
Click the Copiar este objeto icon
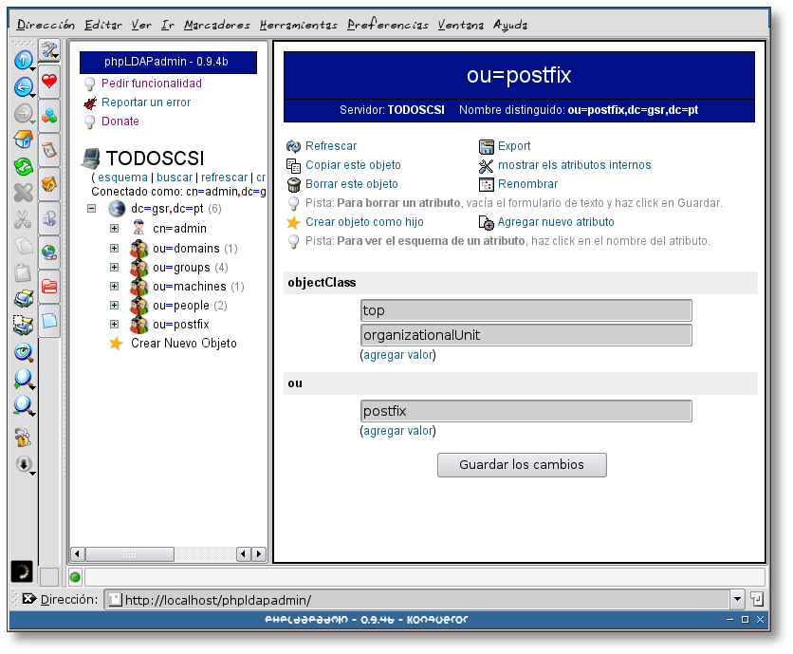pos(292,166)
